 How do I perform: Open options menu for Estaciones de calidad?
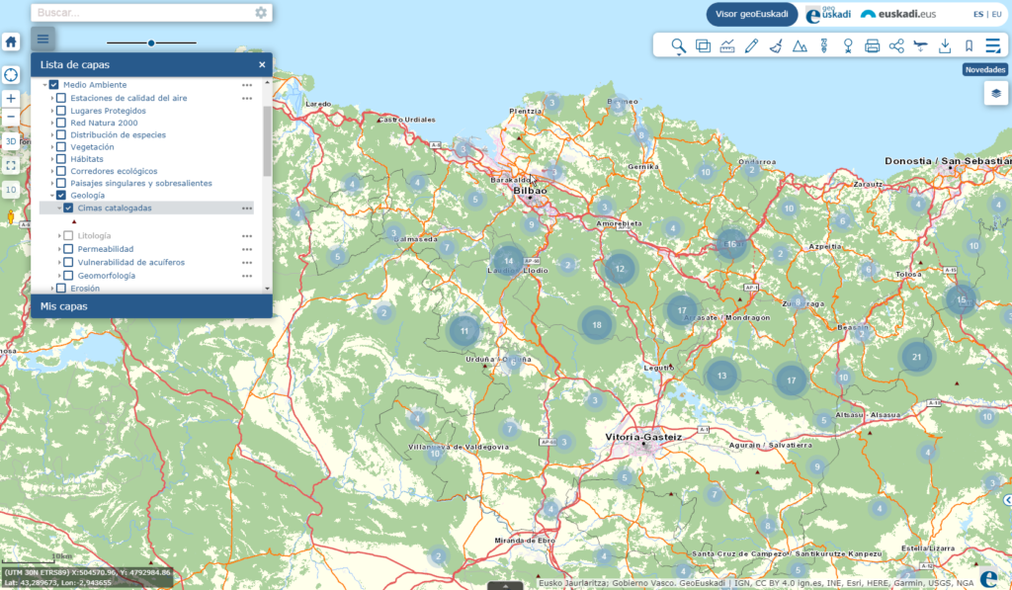pos(247,98)
